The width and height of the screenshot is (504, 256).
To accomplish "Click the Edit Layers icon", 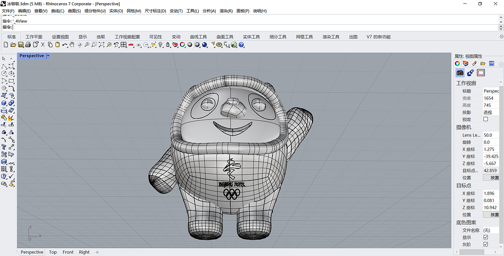I will click(x=175, y=45).
